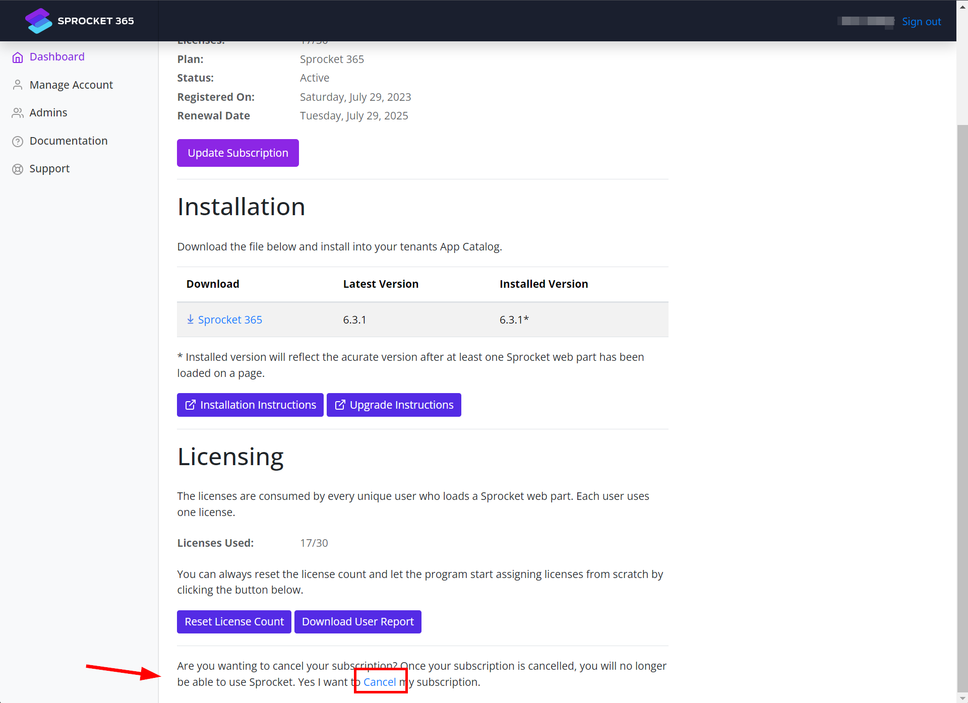Click the Dashboard home icon
The image size is (968, 703).
(18, 57)
